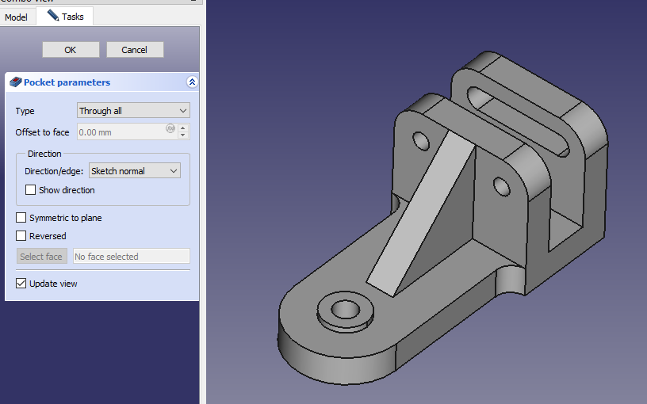Select the Tasks tab
Image resolution: width=647 pixels, height=404 pixels.
[x=65, y=17]
